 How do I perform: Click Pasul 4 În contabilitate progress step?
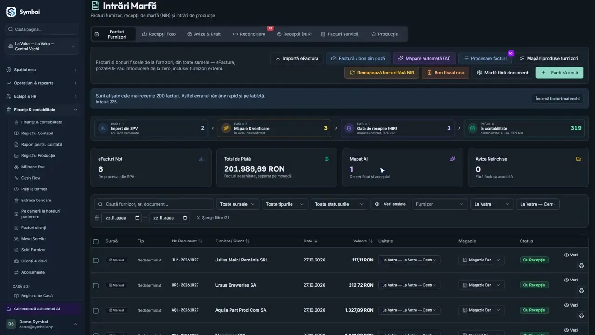pyautogui.click(x=524, y=128)
